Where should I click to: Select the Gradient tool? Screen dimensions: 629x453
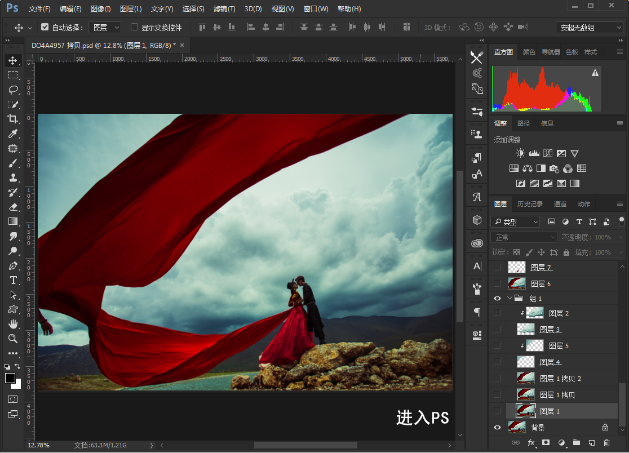coord(13,221)
